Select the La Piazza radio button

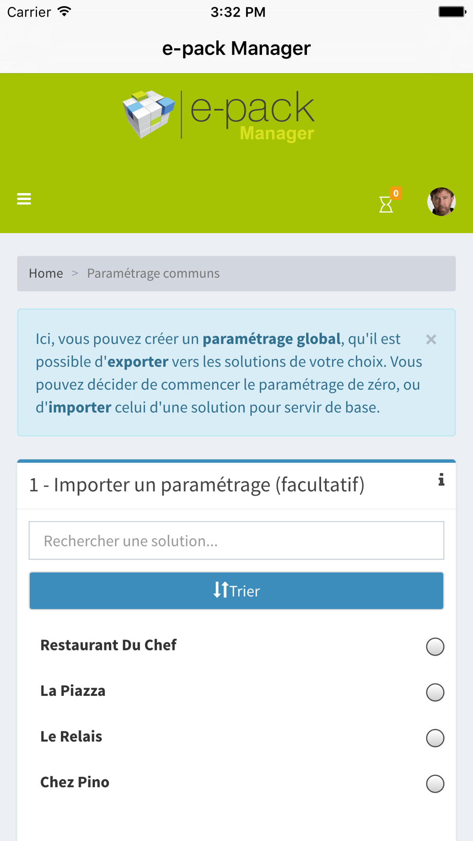pyautogui.click(x=435, y=692)
